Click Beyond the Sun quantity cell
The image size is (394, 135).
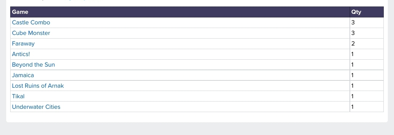(x=367, y=65)
